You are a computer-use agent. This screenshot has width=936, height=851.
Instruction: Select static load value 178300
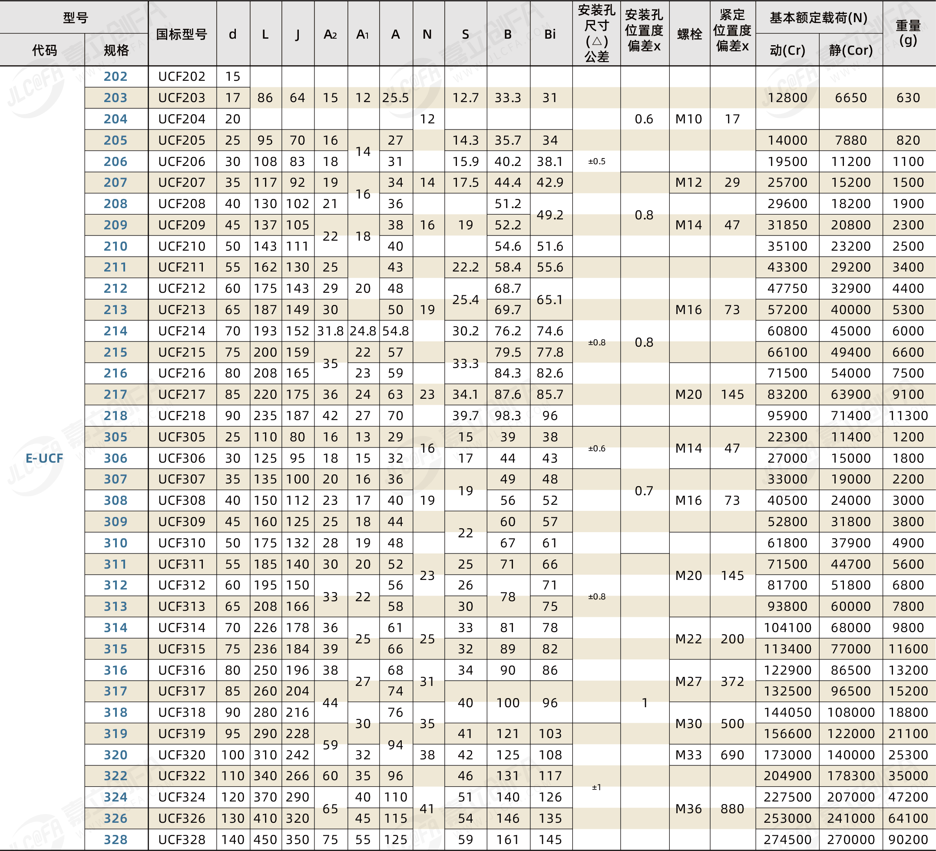click(850, 776)
